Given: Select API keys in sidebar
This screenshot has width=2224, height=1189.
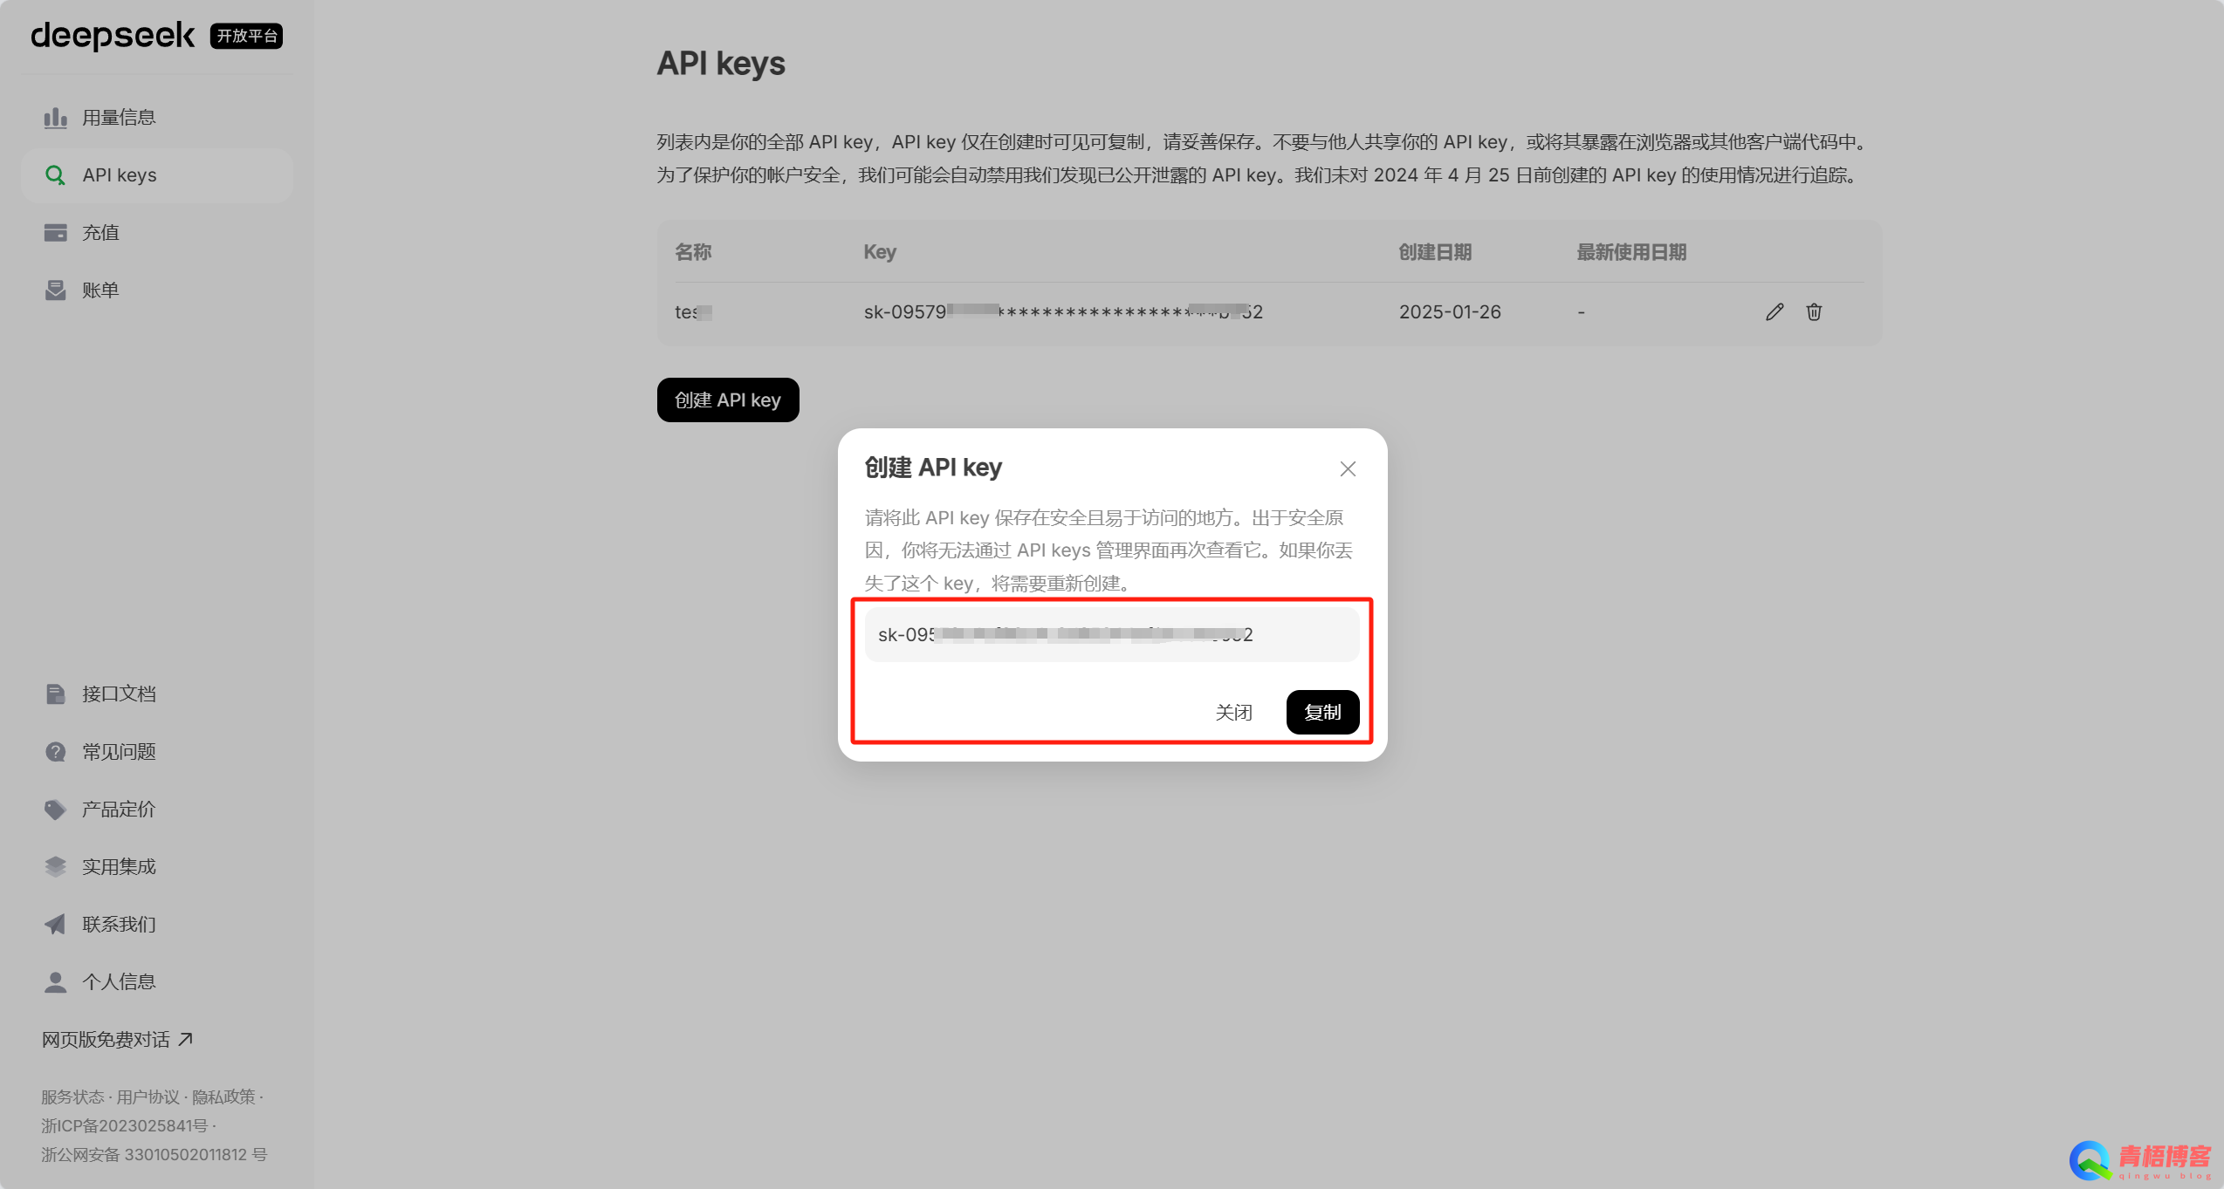Looking at the screenshot, I should [157, 175].
